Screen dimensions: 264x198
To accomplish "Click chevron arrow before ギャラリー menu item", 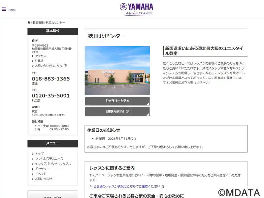I will pyautogui.click(x=33, y=169).
